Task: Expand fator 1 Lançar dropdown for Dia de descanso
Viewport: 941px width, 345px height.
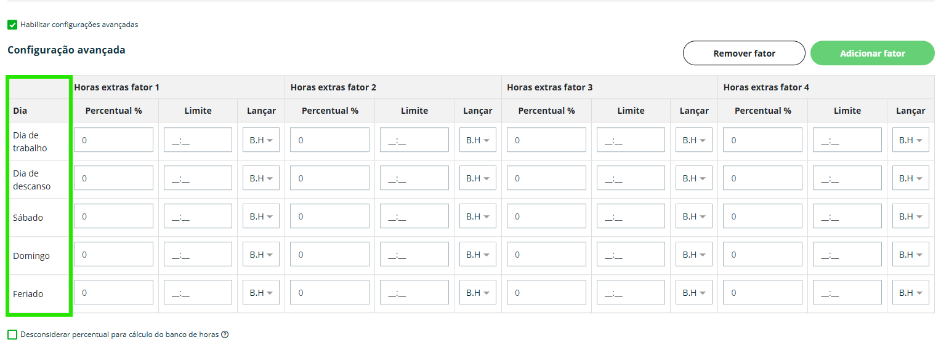Action: [261, 178]
